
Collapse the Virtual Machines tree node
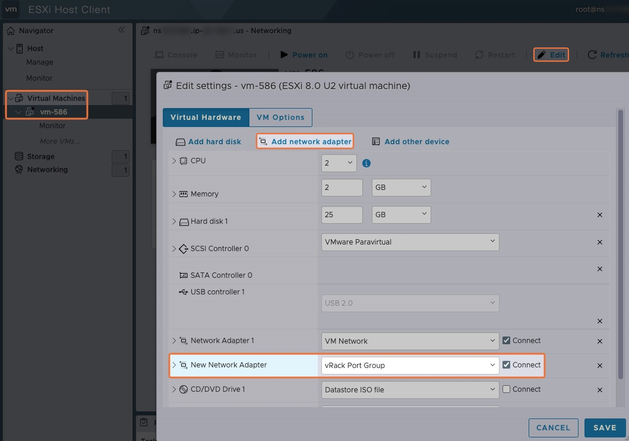11,98
